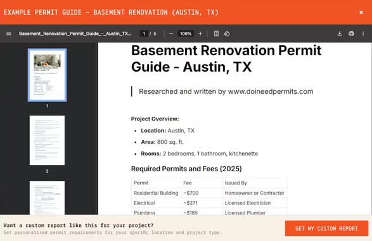Image resolution: width=372 pixels, height=241 pixels.
Task: Click the 'Residential Building' table cell
Action: coord(156,193)
